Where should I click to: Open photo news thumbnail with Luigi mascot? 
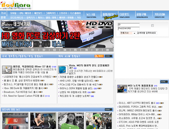click(99, 121)
